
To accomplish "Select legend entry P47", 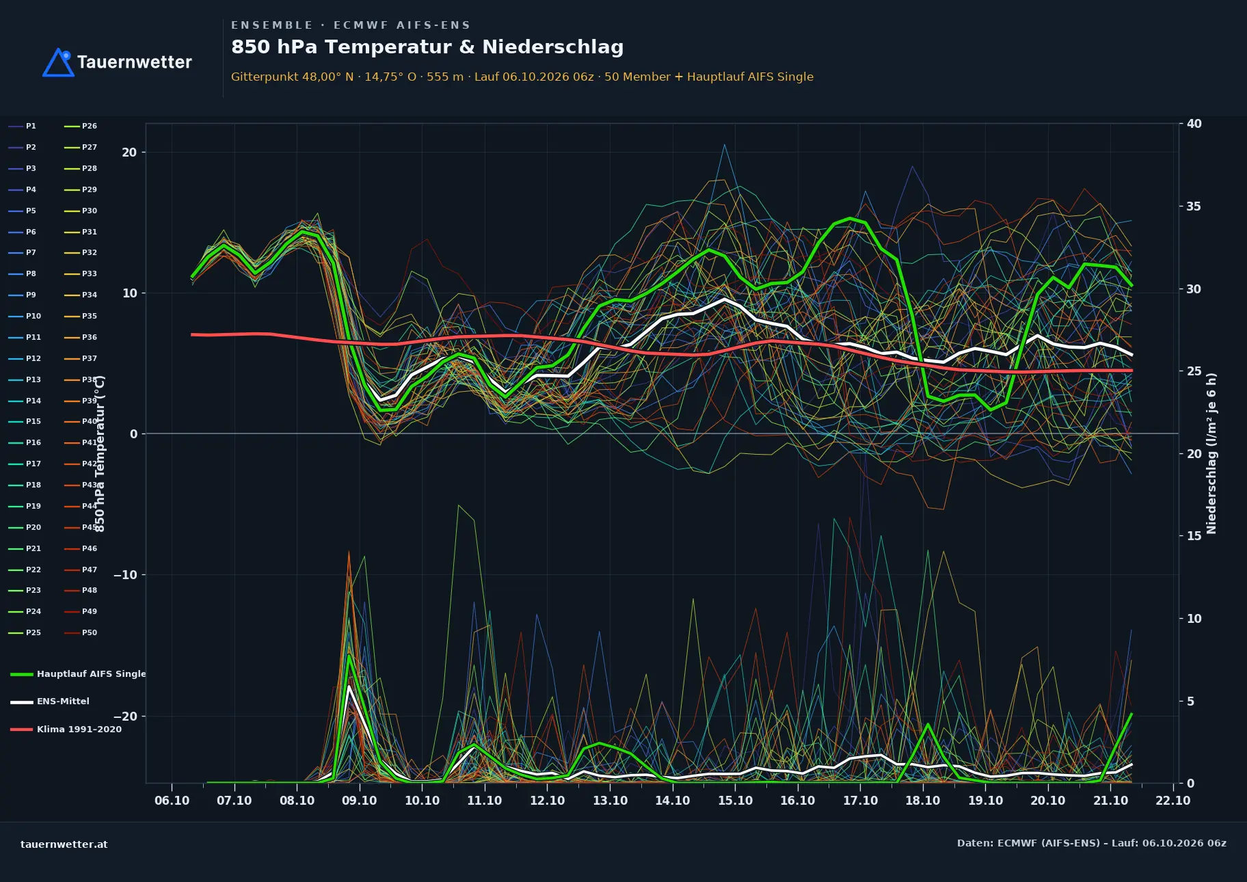I will click(81, 570).
